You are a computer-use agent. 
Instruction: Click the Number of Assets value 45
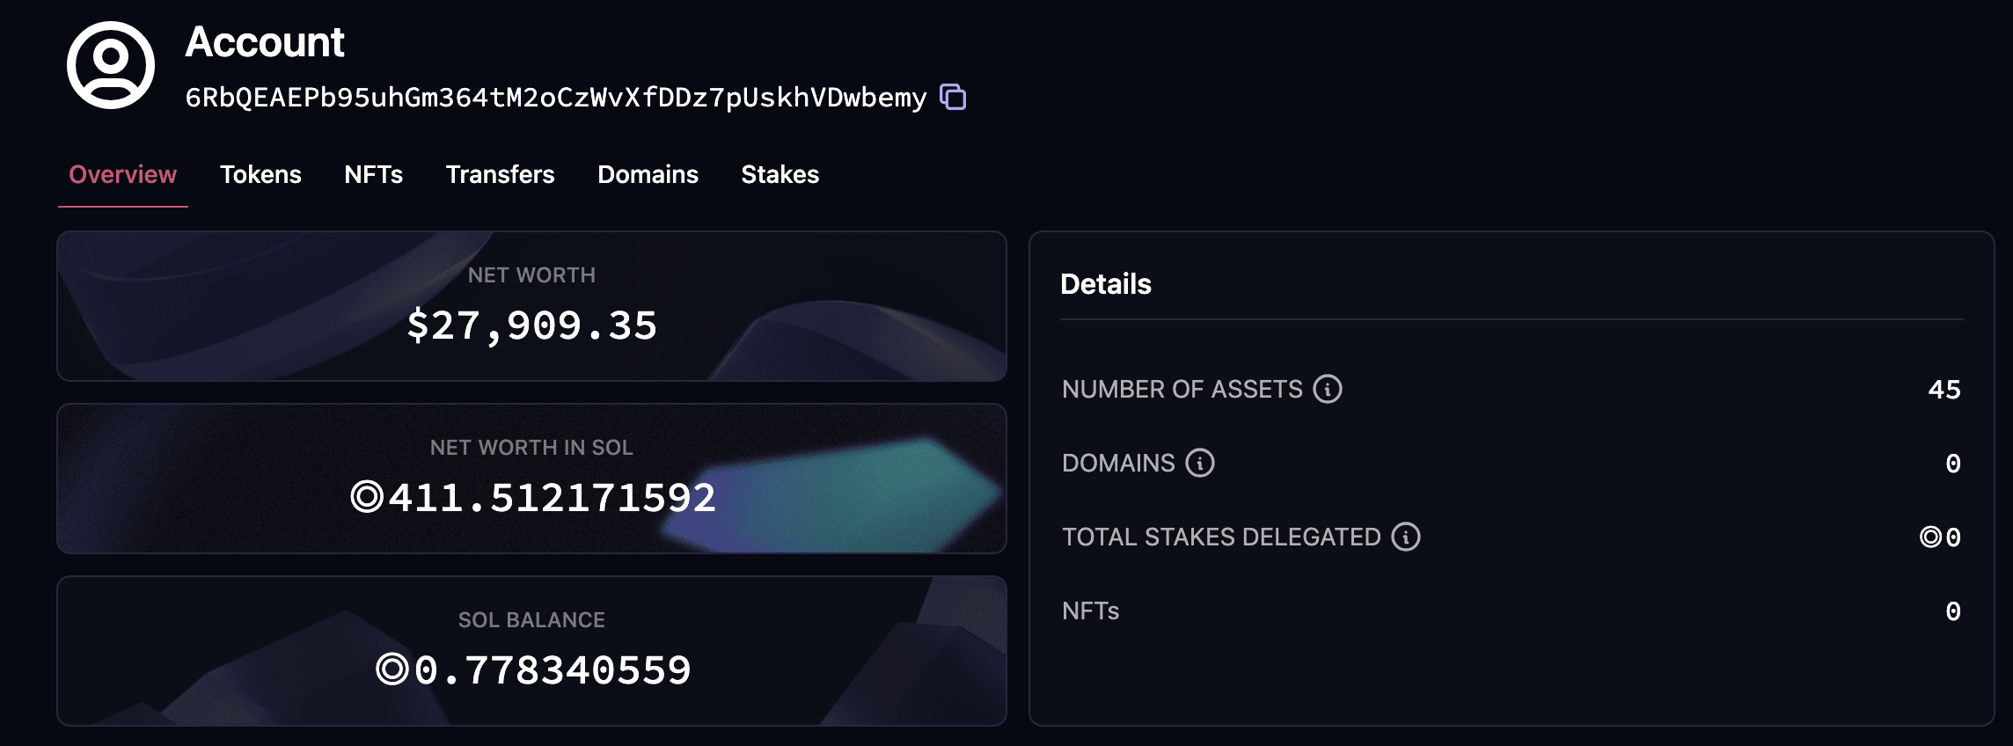pos(1943,389)
